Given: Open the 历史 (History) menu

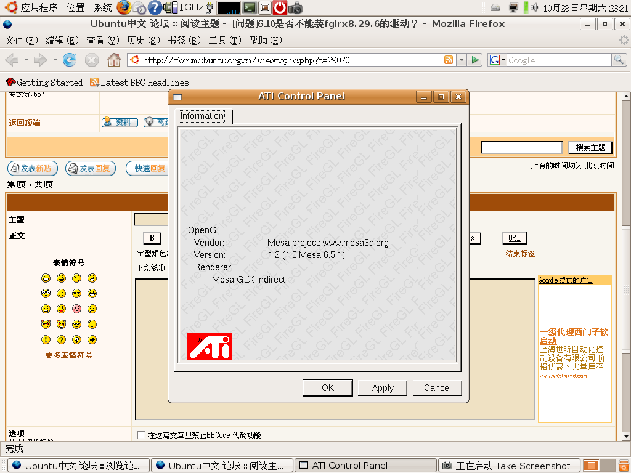Looking at the screenshot, I should pyautogui.click(x=143, y=40).
